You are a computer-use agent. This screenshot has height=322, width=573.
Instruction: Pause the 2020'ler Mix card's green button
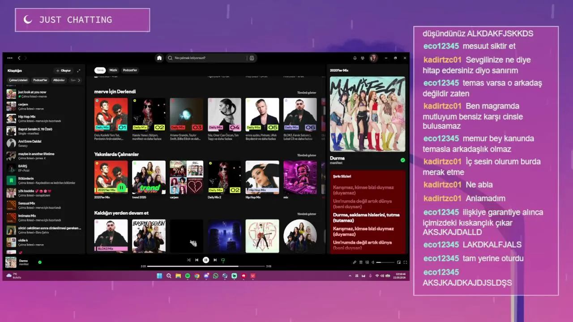121,187
